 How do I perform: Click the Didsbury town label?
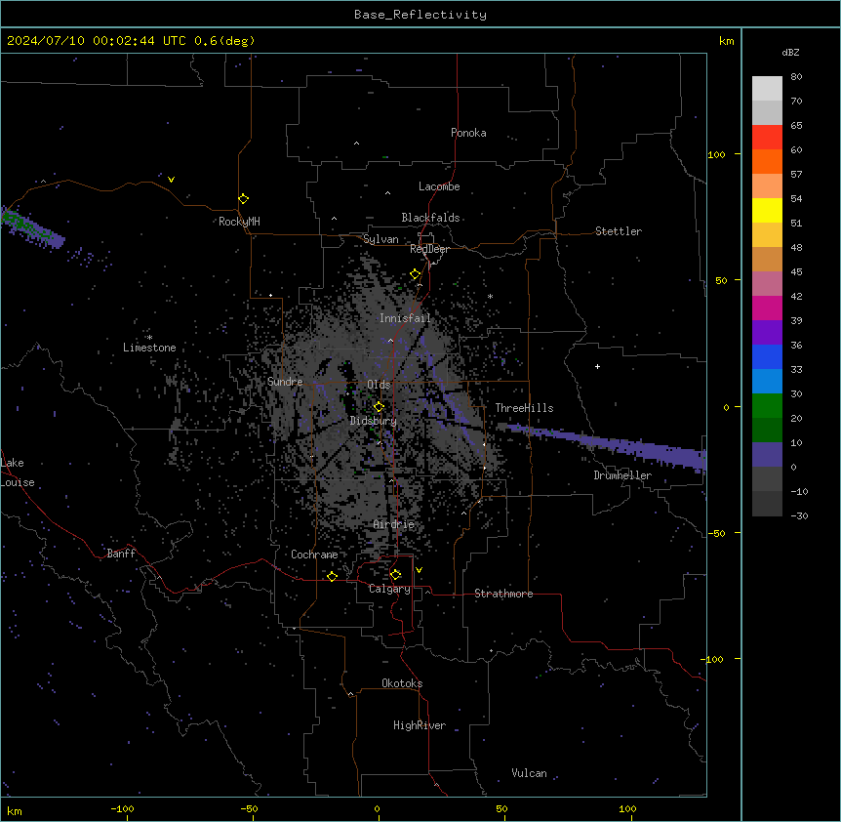[x=374, y=421]
